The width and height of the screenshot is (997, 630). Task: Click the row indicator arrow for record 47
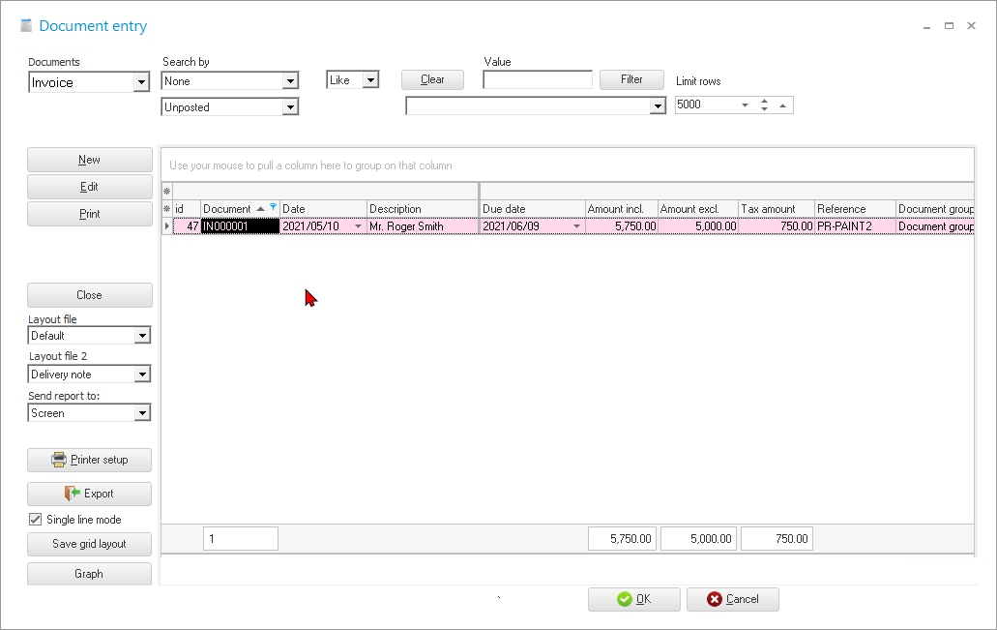click(166, 226)
